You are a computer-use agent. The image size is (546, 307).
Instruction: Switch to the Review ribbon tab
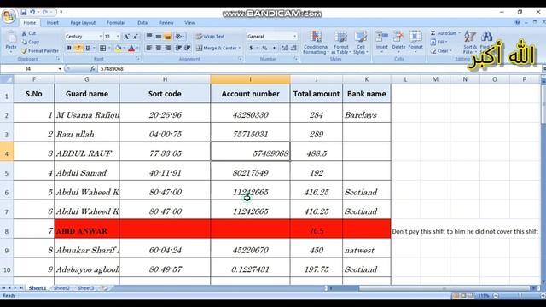[x=166, y=23]
